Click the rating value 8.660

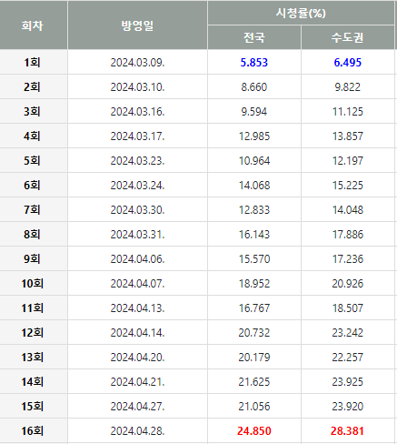(x=254, y=87)
